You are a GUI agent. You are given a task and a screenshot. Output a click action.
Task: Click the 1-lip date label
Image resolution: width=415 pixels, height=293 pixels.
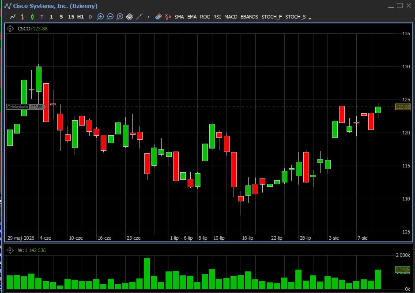[174, 238]
